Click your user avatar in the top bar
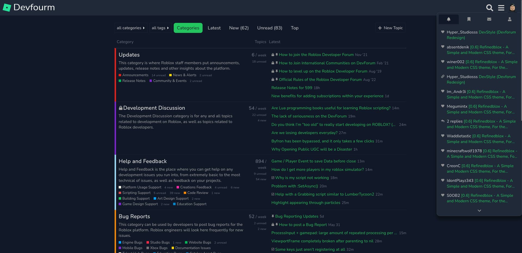 point(512,8)
